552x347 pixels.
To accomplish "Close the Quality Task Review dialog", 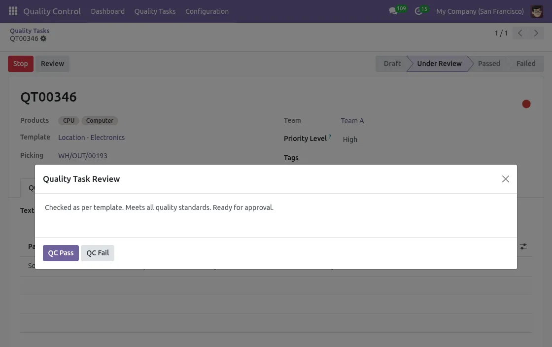I will click(x=506, y=179).
